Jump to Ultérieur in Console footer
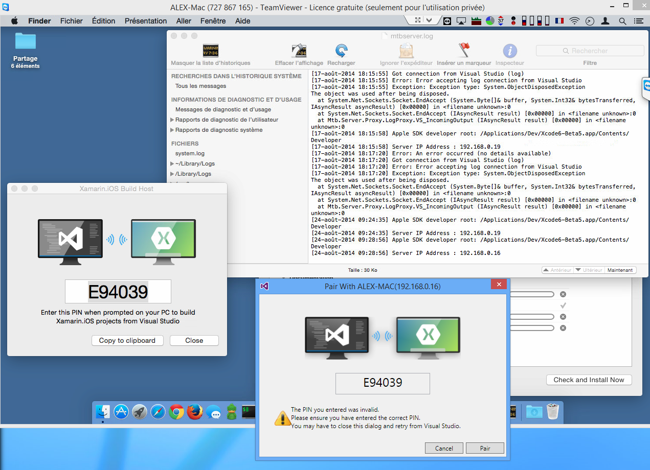This screenshot has height=470, width=650. click(589, 270)
